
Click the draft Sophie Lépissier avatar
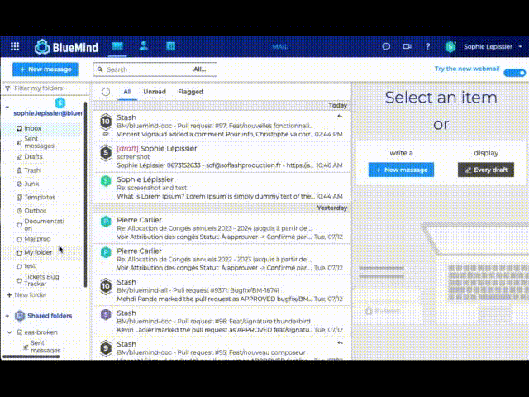(106, 153)
